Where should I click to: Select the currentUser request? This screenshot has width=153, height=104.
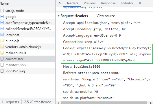pyautogui.click(x=27, y=59)
